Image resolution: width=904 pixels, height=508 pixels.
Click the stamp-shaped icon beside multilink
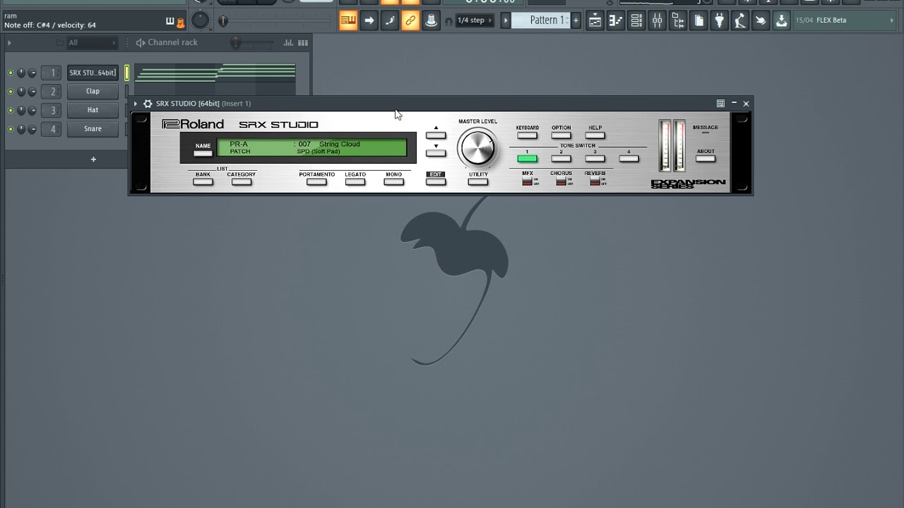[x=431, y=20]
